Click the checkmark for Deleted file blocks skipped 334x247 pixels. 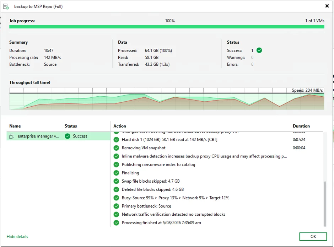click(116, 189)
